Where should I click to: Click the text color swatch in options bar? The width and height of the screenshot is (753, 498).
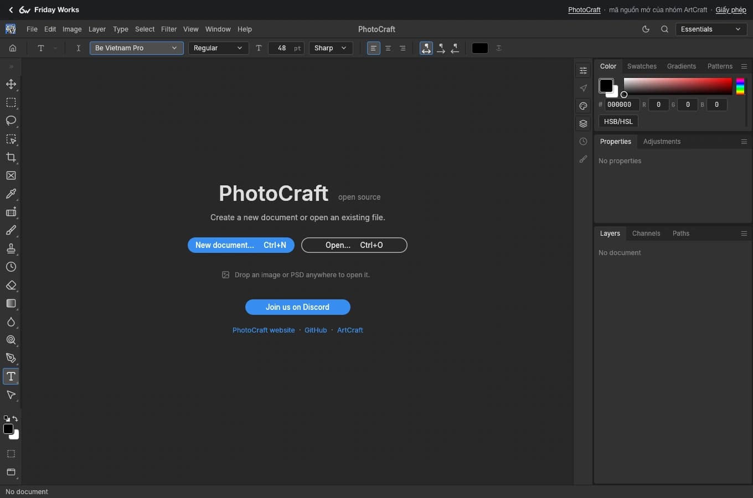point(480,48)
